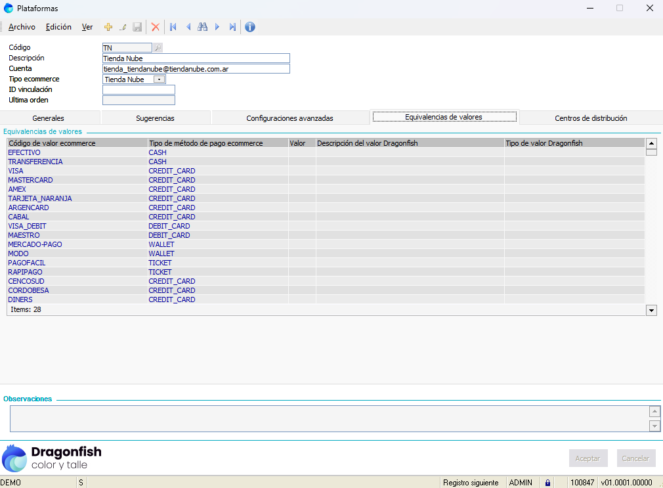Open the Edición menu
663x488 pixels.
pyautogui.click(x=58, y=27)
